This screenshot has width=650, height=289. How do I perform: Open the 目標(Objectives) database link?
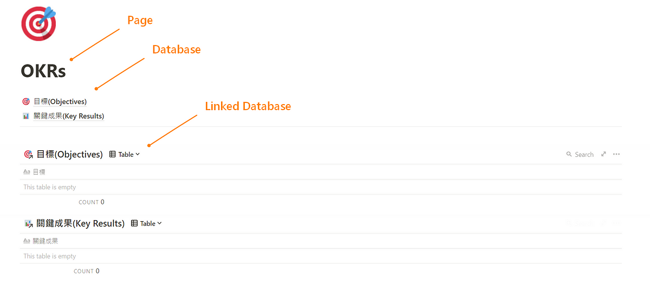tap(60, 101)
